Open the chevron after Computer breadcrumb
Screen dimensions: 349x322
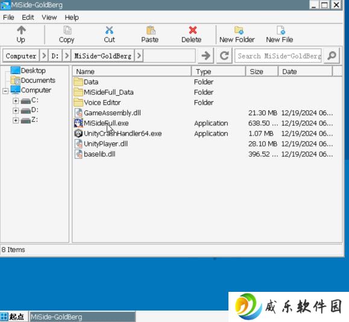tap(44, 55)
